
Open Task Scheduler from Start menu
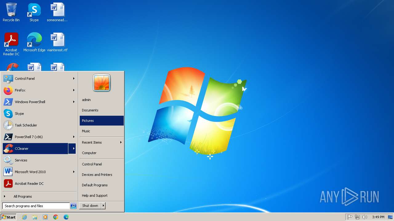point(39,125)
